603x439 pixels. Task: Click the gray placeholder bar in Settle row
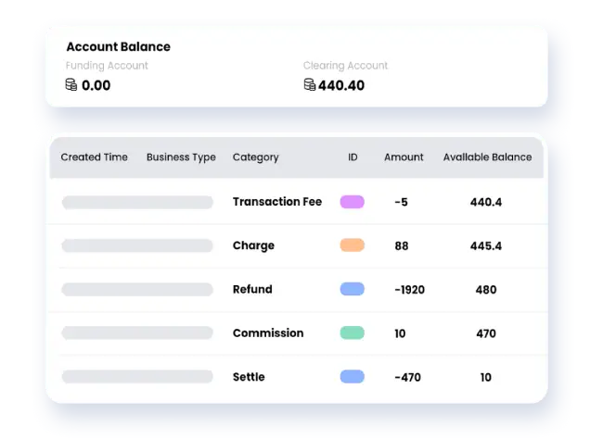[x=137, y=376]
